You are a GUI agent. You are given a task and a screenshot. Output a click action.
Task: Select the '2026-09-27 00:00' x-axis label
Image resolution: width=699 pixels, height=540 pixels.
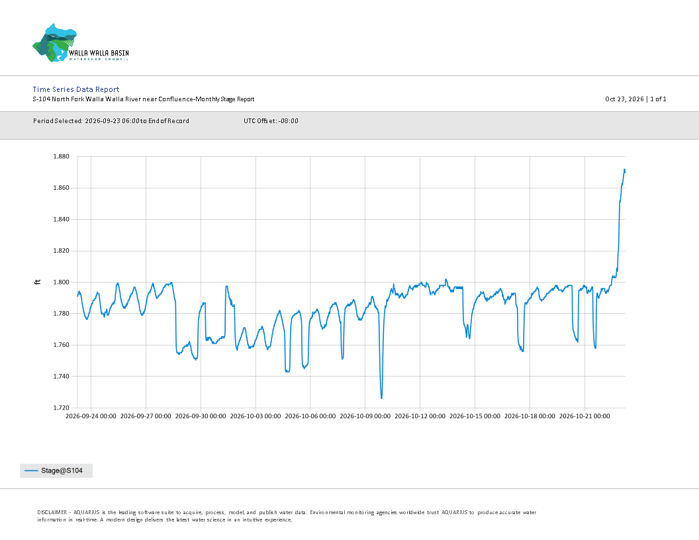pos(146,416)
